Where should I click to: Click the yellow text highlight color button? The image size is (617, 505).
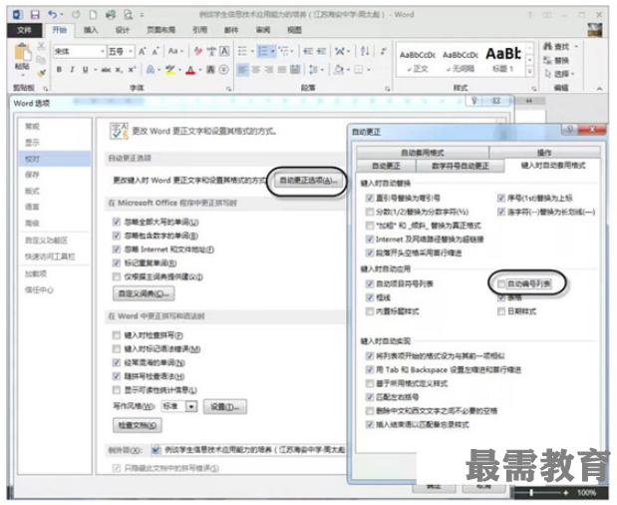tap(170, 70)
